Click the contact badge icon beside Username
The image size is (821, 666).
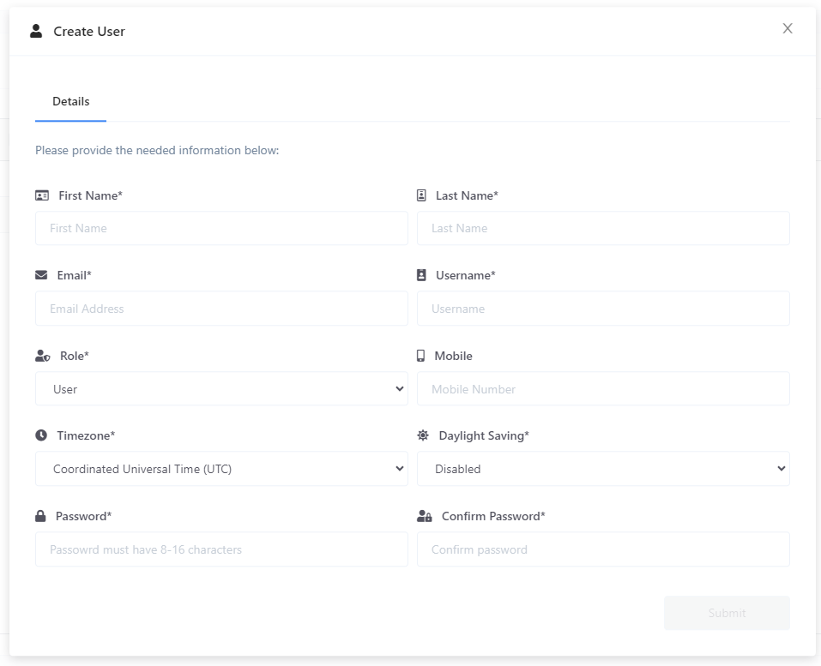pos(421,275)
